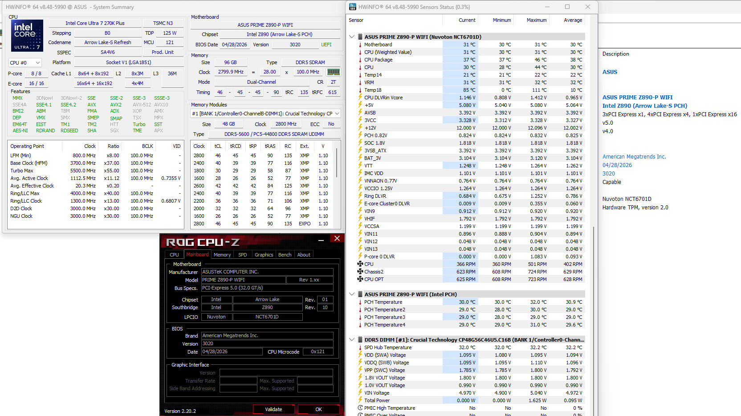The width and height of the screenshot is (741, 416).
Task: Click chip icon of DDR5 DIMM sensor group
Action: click(360, 340)
